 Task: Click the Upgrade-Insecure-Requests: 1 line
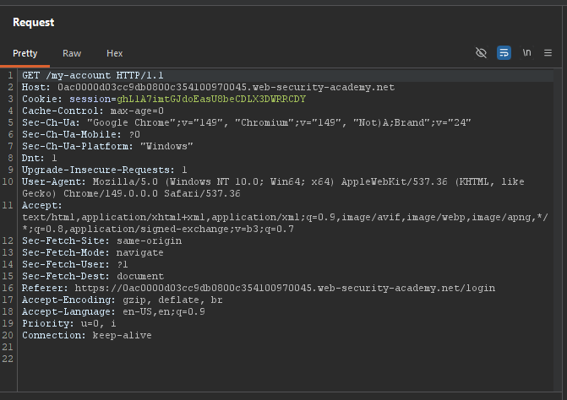pos(105,170)
